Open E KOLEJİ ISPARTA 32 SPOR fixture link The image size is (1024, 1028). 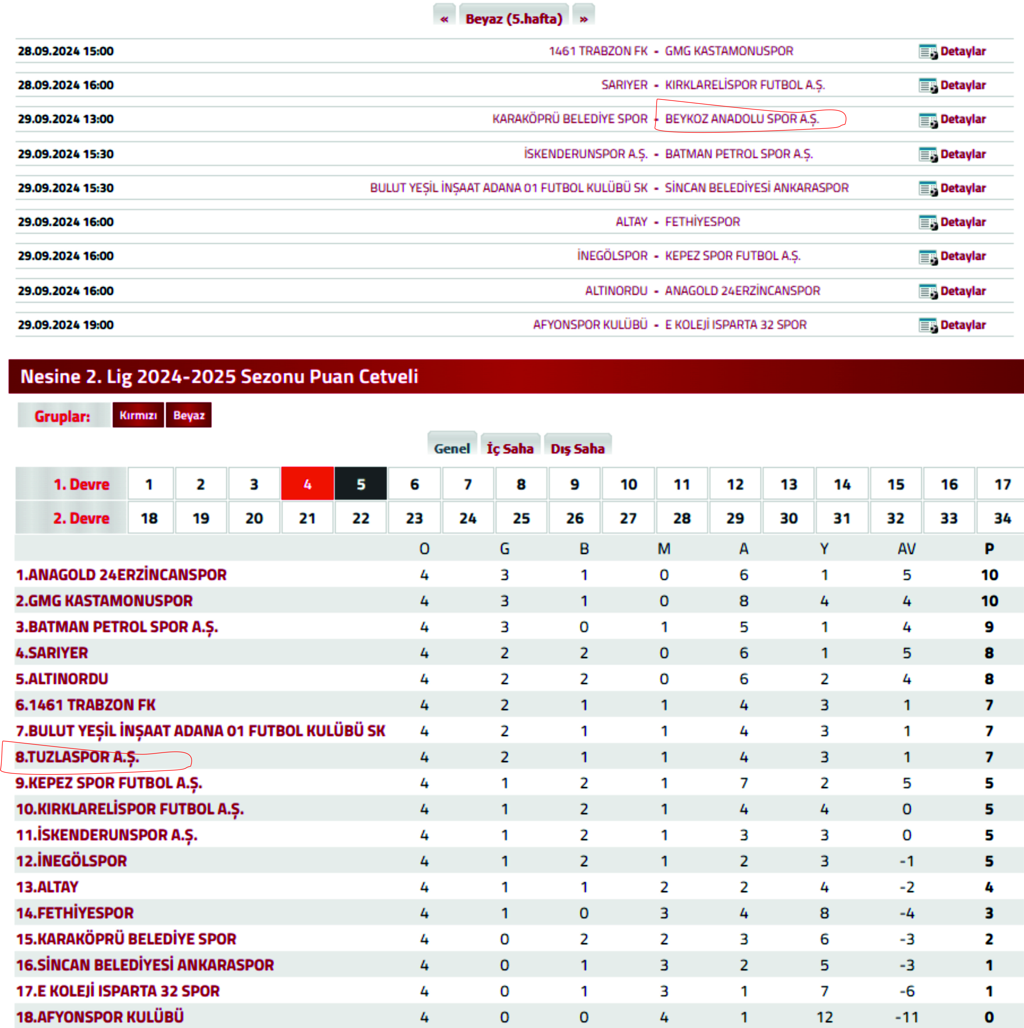pos(736,324)
